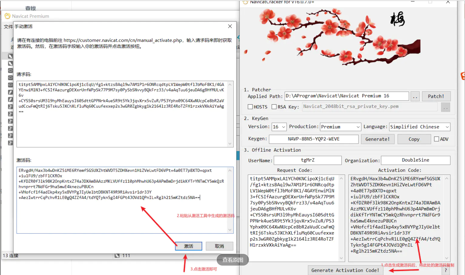Click the ? help button in NavicatCracker
The height and width of the screenshot is (275, 465).
(446, 271)
